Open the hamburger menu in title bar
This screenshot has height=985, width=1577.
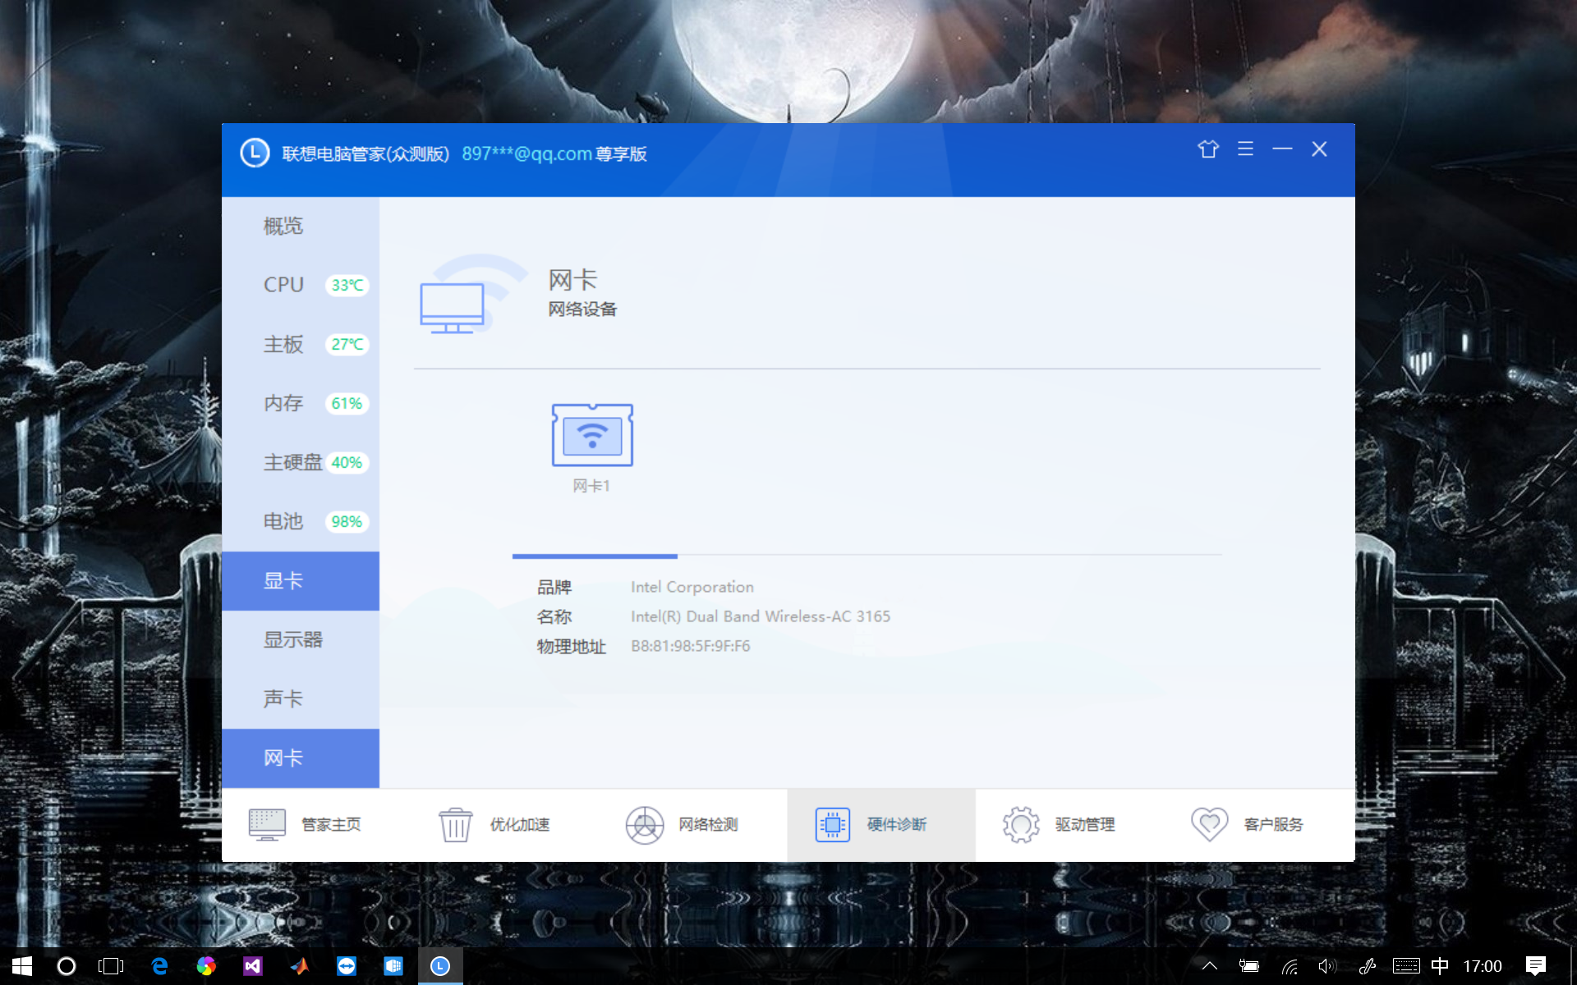[x=1245, y=149]
